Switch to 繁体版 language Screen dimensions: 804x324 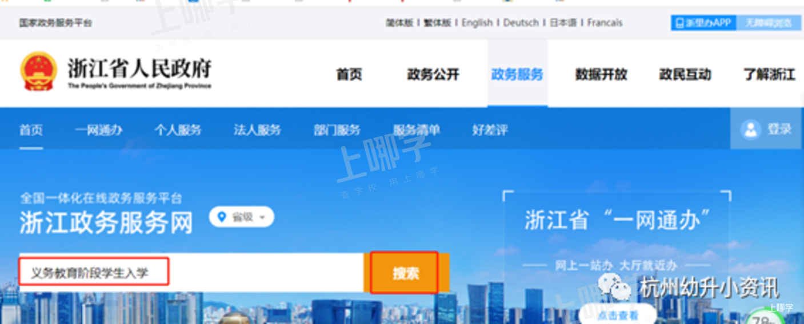[x=437, y=23]
